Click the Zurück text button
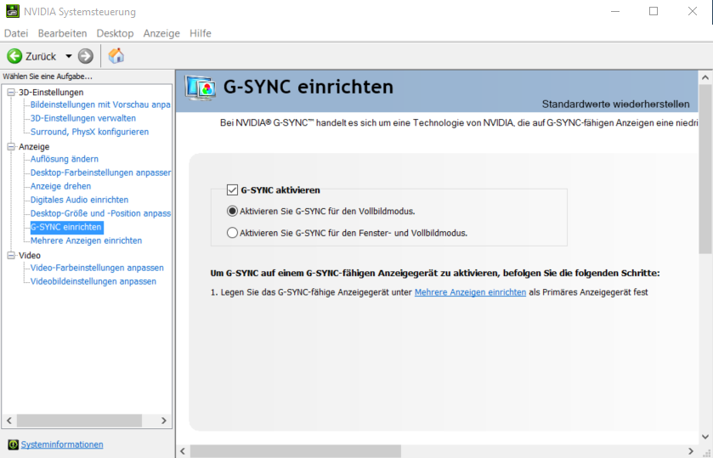This screenshot has width=713, height=458. (x=41, y=56)
